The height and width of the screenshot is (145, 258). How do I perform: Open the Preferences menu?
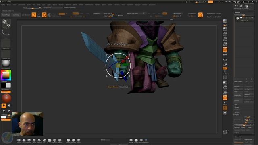[89, 5]
